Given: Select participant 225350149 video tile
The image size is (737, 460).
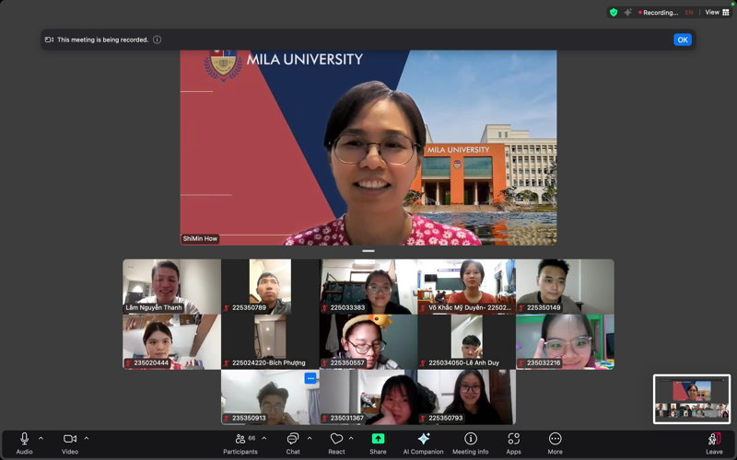Looking at the screenshot, I should click(565, 286).
